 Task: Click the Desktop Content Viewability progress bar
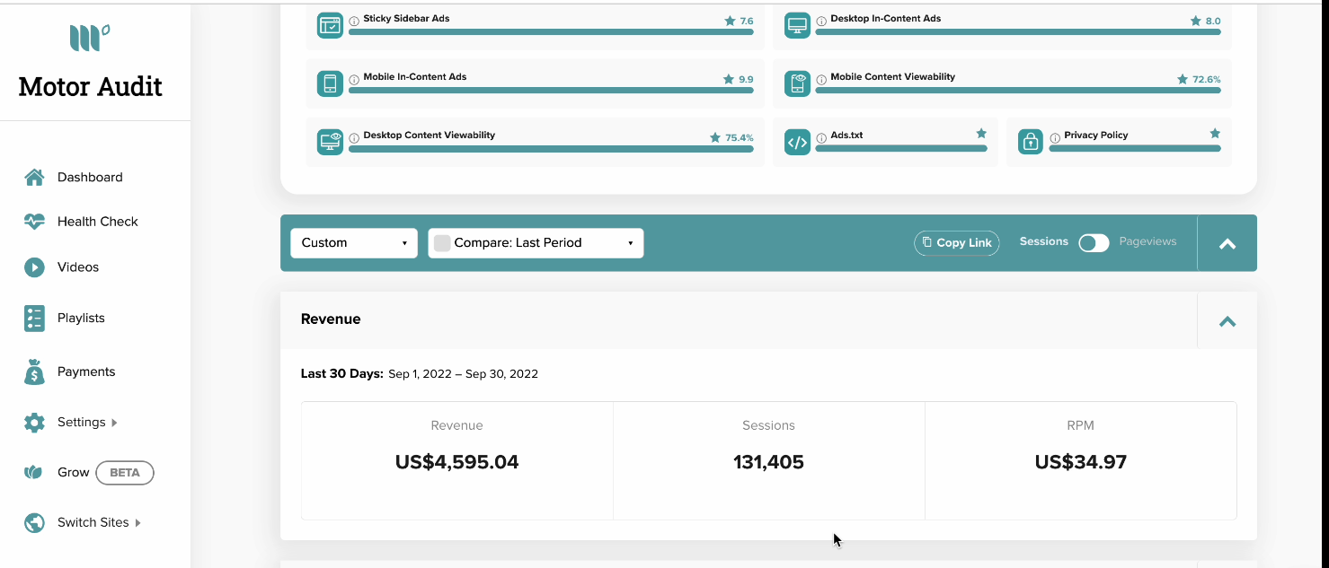point(551,149)
